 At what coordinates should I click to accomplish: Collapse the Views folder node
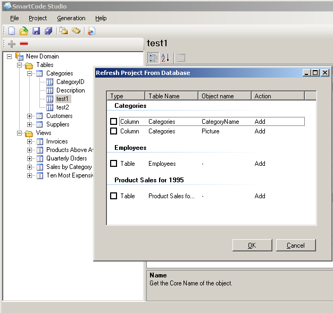tap(19, 133)
